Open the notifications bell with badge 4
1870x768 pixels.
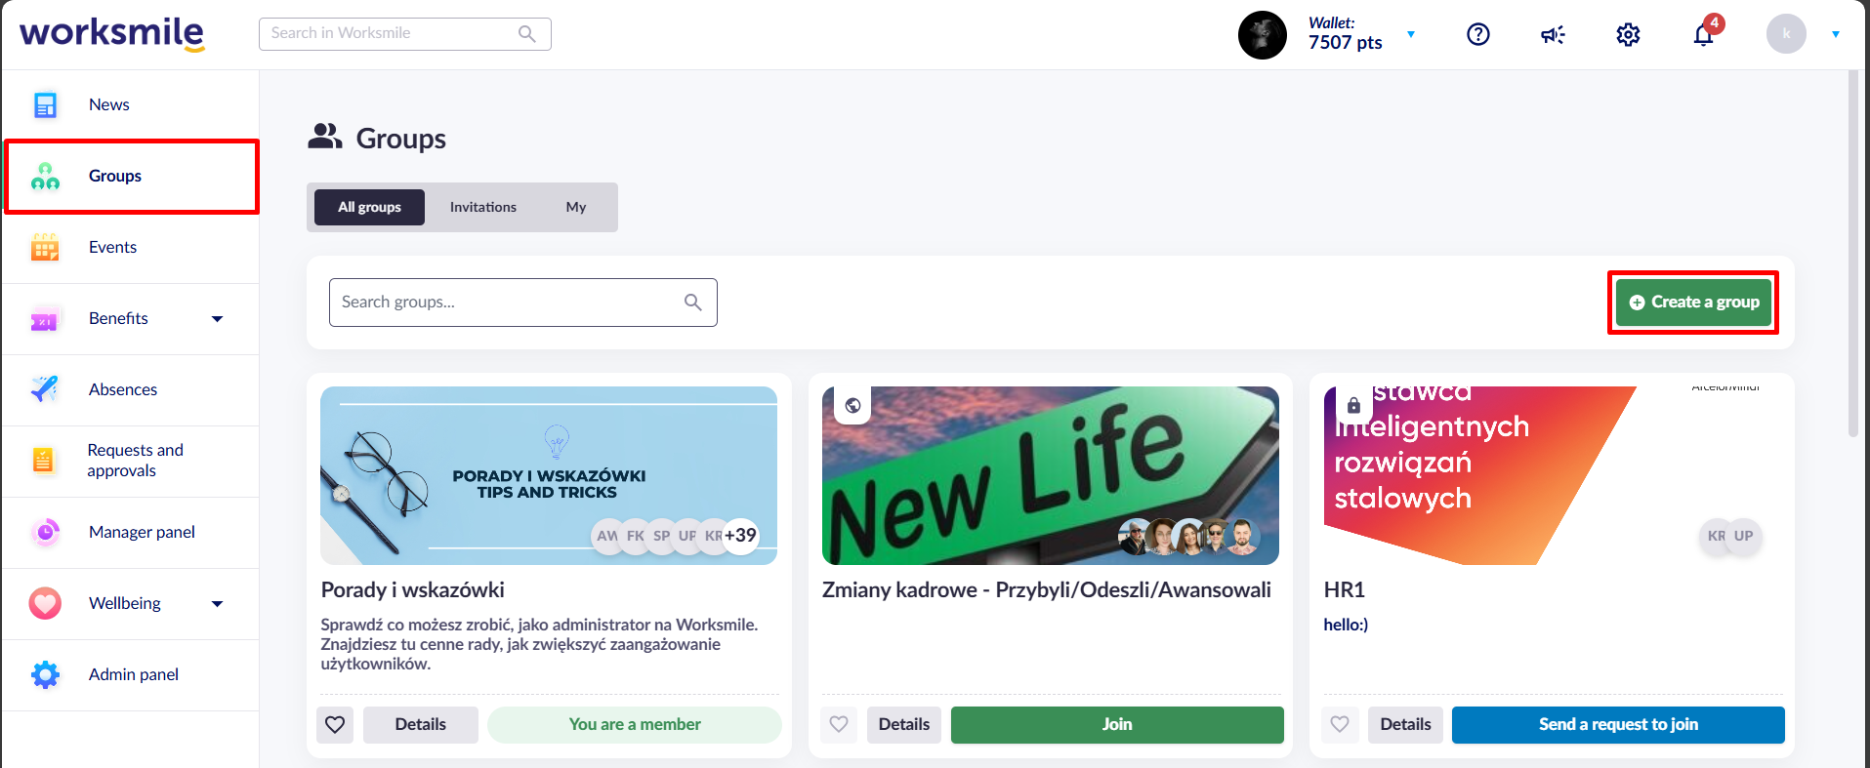[1703, 34]
